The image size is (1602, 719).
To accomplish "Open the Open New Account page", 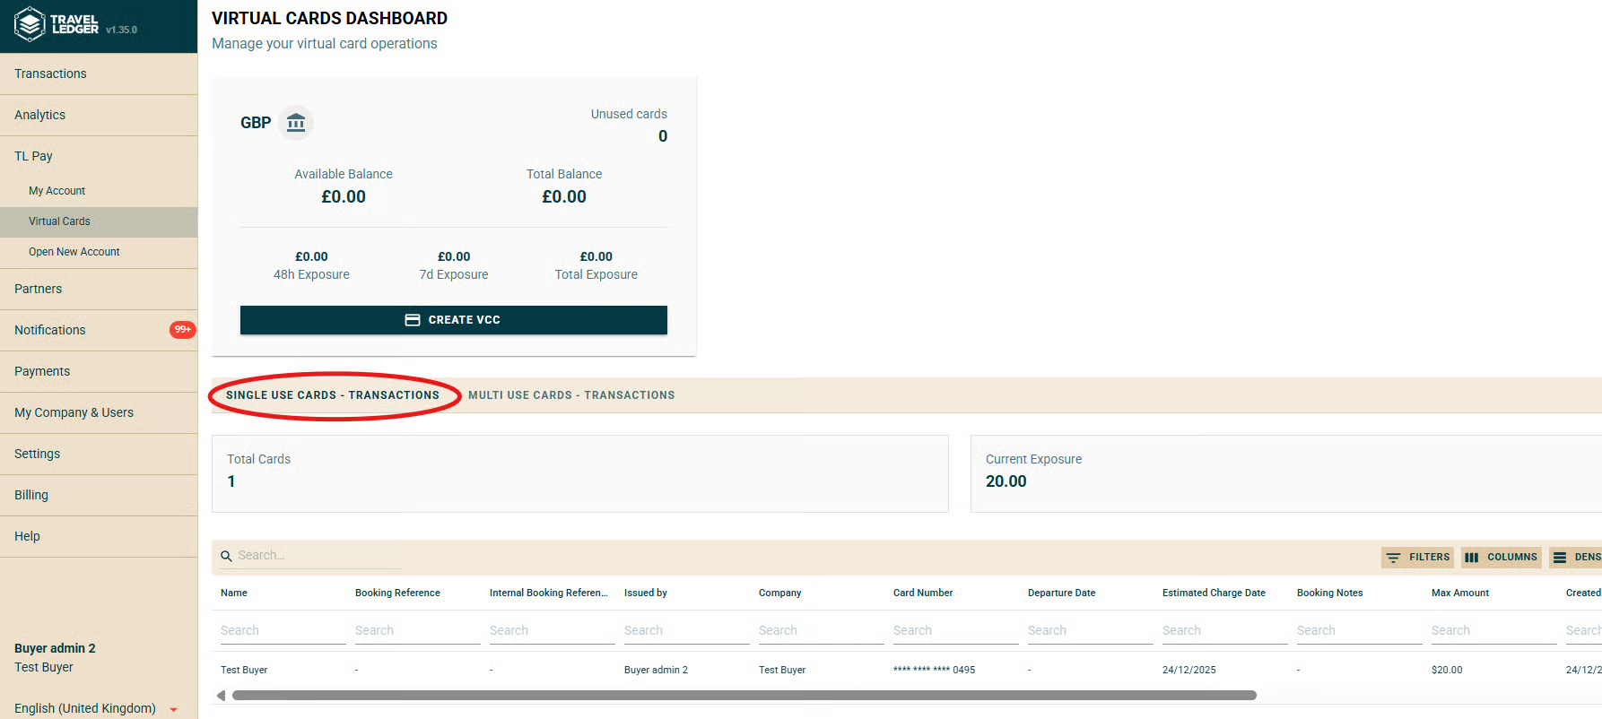I will (x=74, y=252).
